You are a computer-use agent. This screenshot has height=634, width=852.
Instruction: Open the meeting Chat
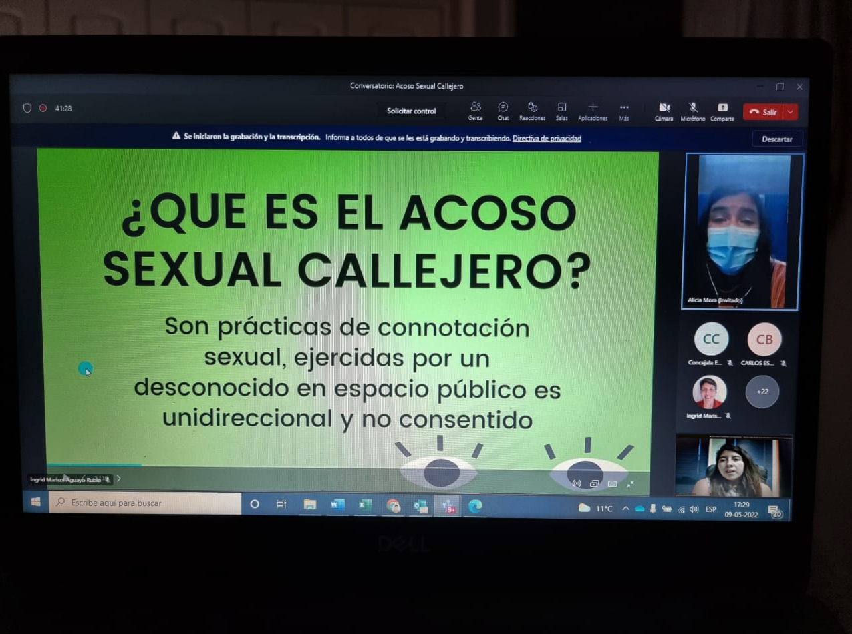(503, 109)
